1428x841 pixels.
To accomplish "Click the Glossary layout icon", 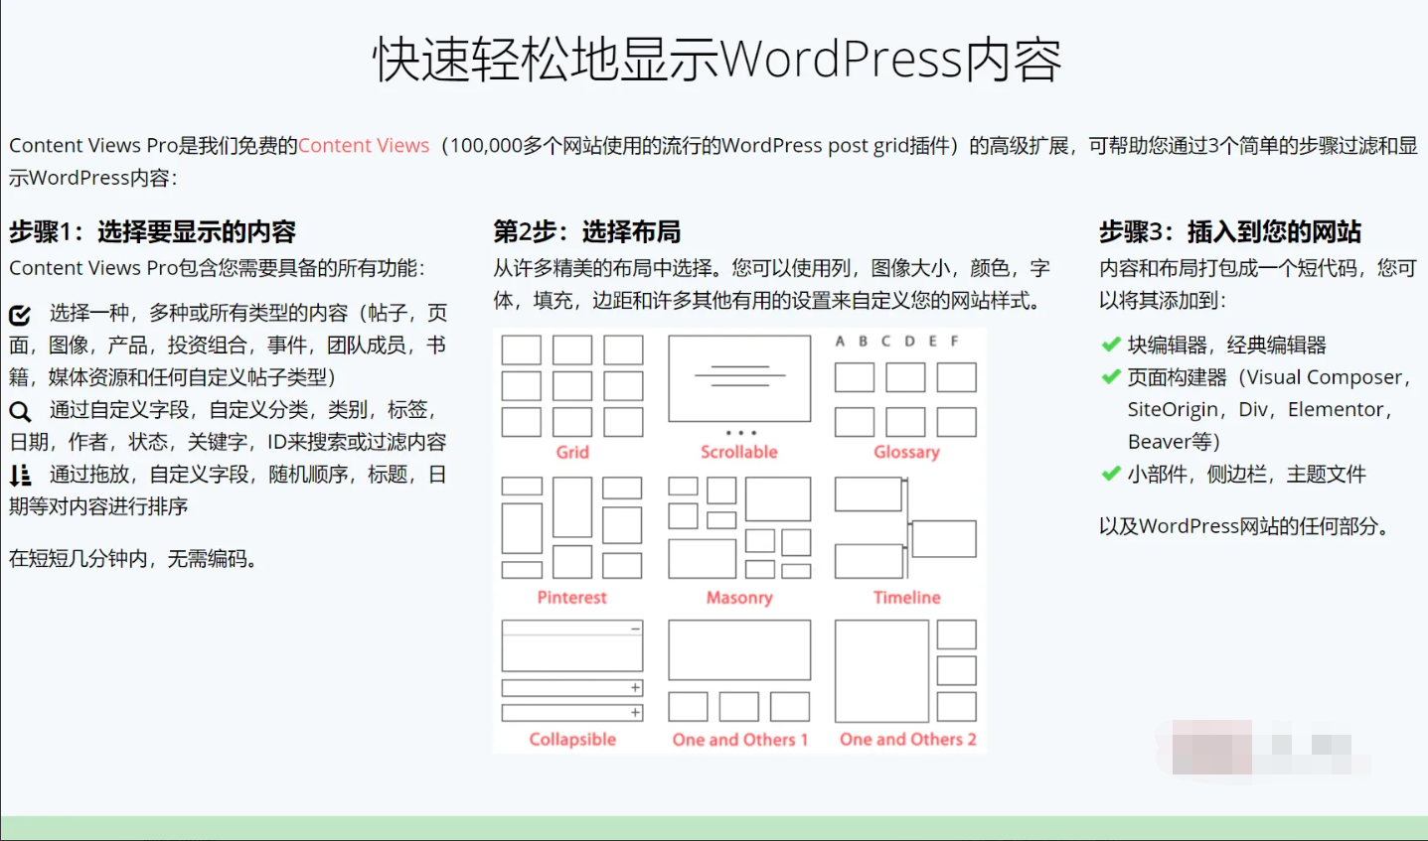I will (905, 386).
